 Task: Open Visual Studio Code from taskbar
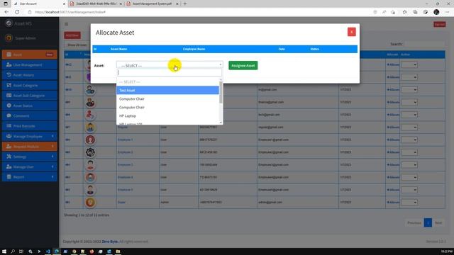coord(48,251)
